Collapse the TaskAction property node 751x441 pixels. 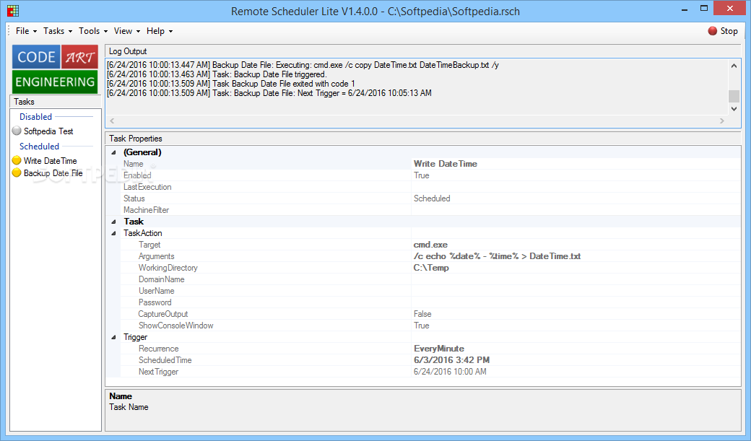(113, 233)
